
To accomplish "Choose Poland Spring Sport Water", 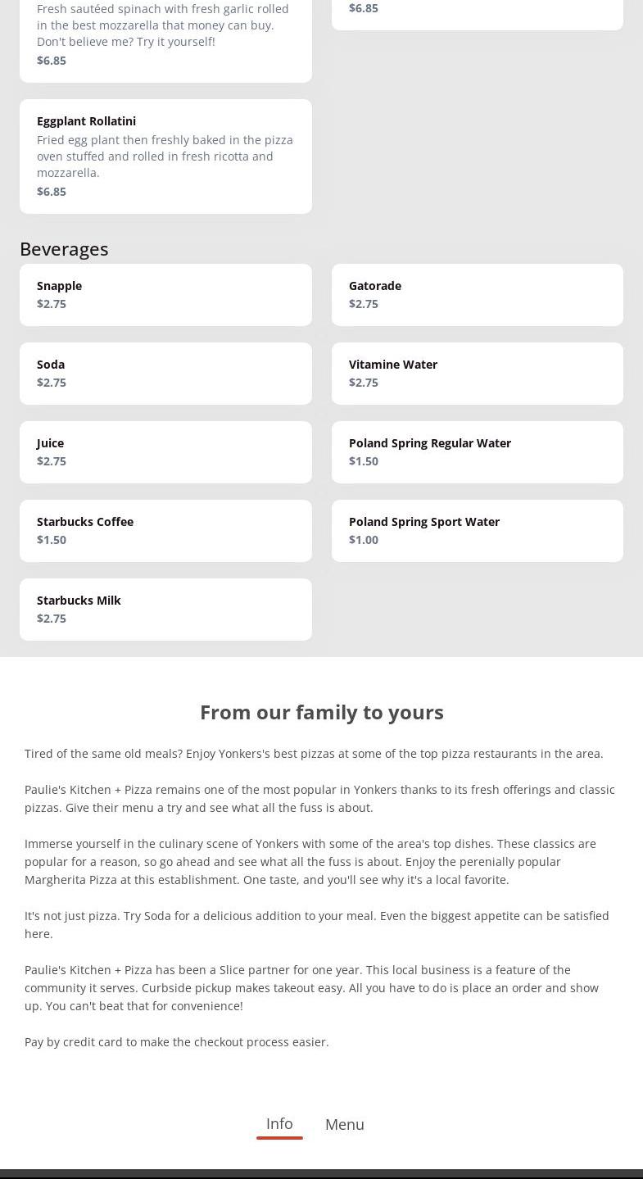I will pos(477,530).
